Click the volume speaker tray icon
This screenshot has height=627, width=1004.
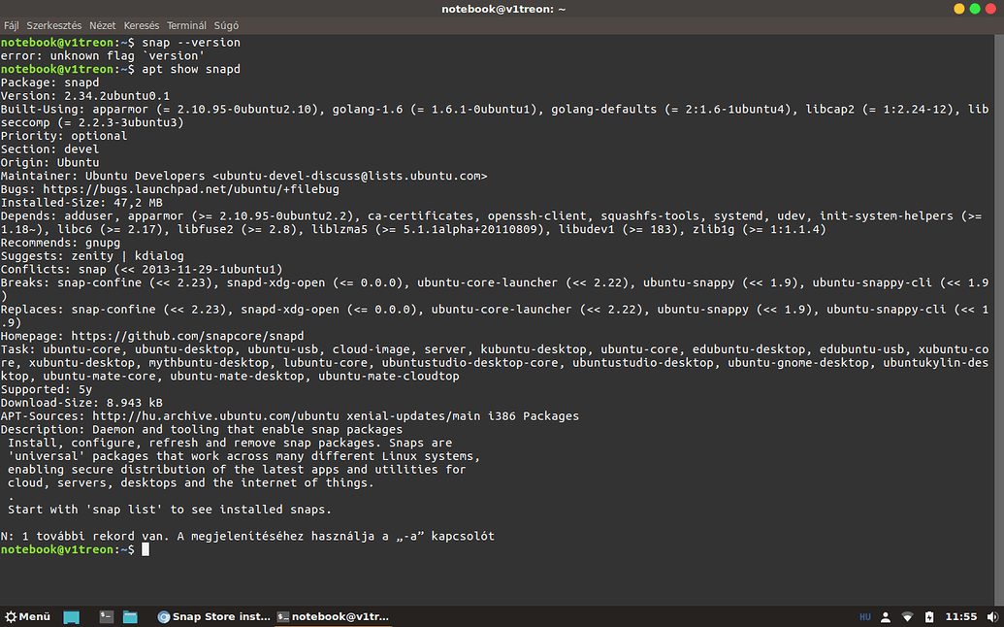[991, 616]
